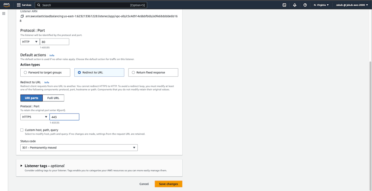Enable Custom host, path, query checkbox
372x191 pixels.
pos(22,130)
